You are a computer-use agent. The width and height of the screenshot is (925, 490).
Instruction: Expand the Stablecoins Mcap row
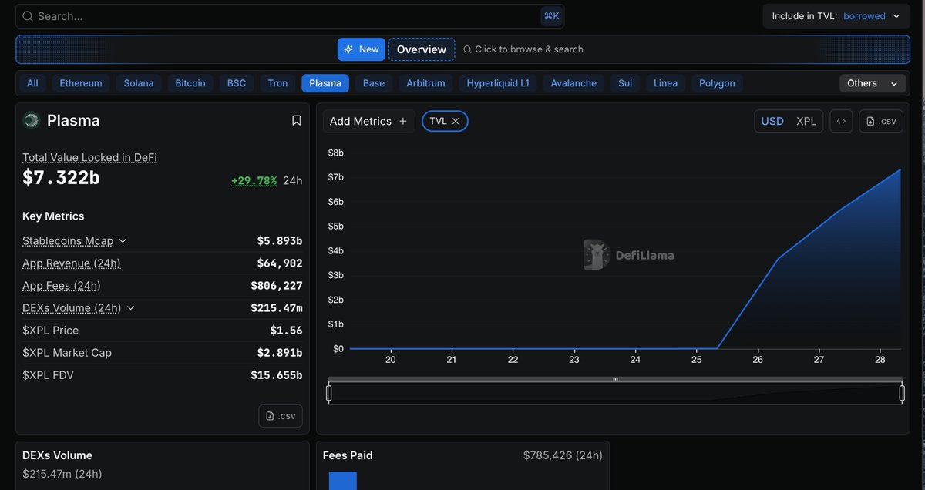pos(123,241)
